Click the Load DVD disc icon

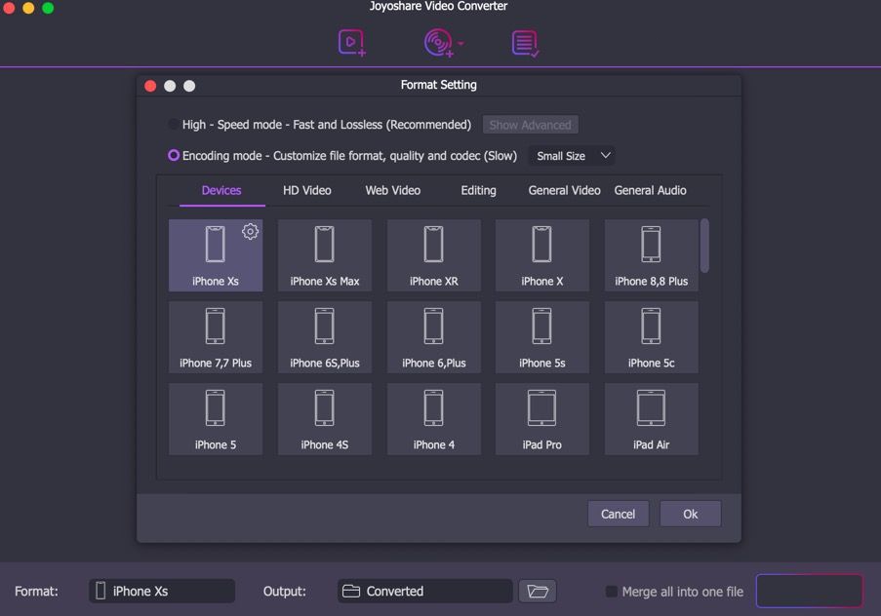(x=438, y=43)
